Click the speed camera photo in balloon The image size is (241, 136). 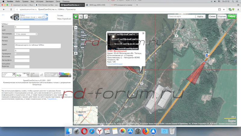tap(123, 41)
